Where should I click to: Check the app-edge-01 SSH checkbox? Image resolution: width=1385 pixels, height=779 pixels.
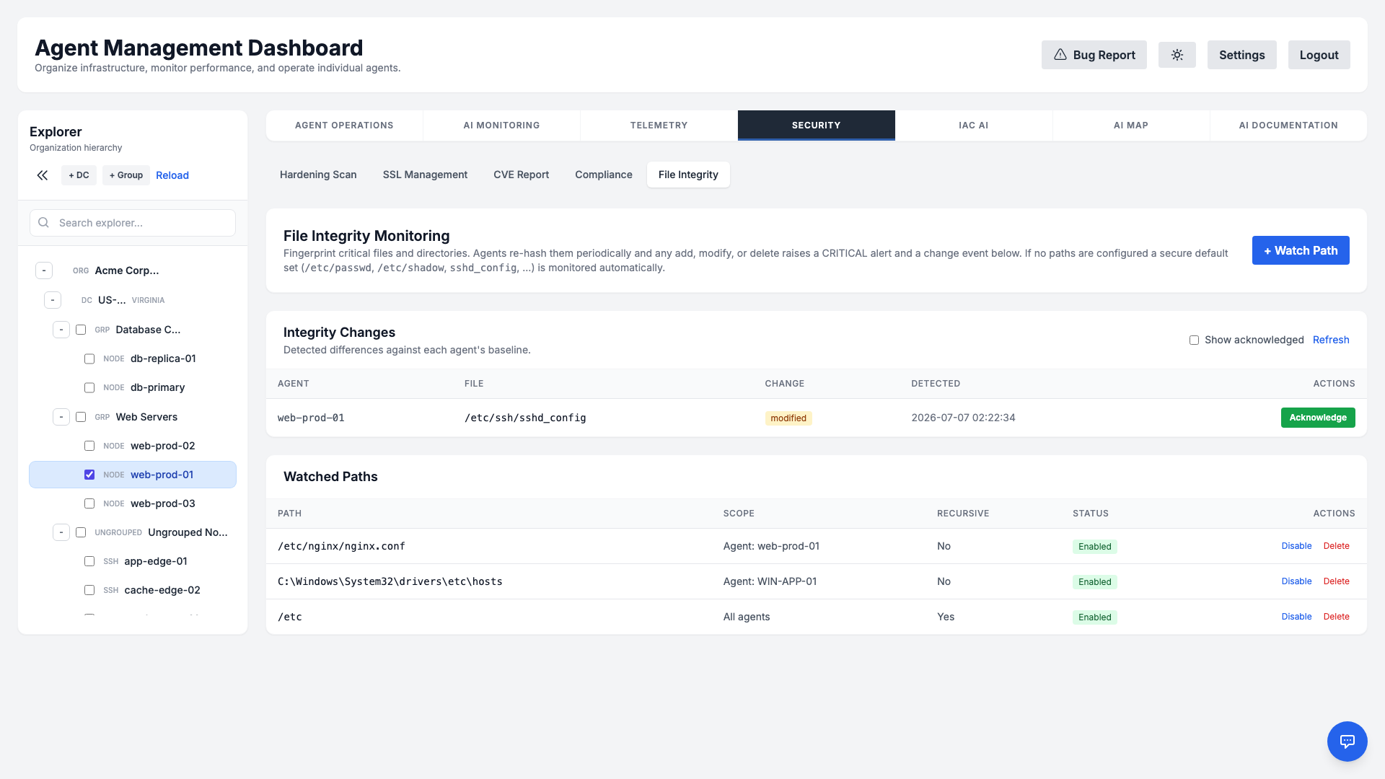[89, 561]
